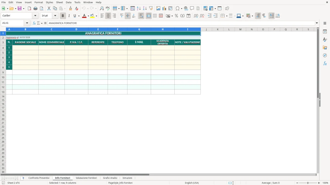Insert a chart

click(164, 8)
